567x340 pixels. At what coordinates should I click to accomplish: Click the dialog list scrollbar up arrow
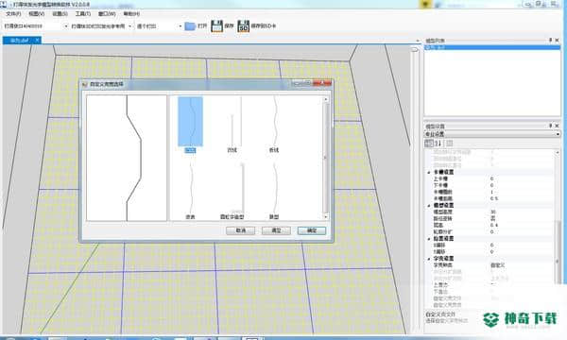click(325, 99)
